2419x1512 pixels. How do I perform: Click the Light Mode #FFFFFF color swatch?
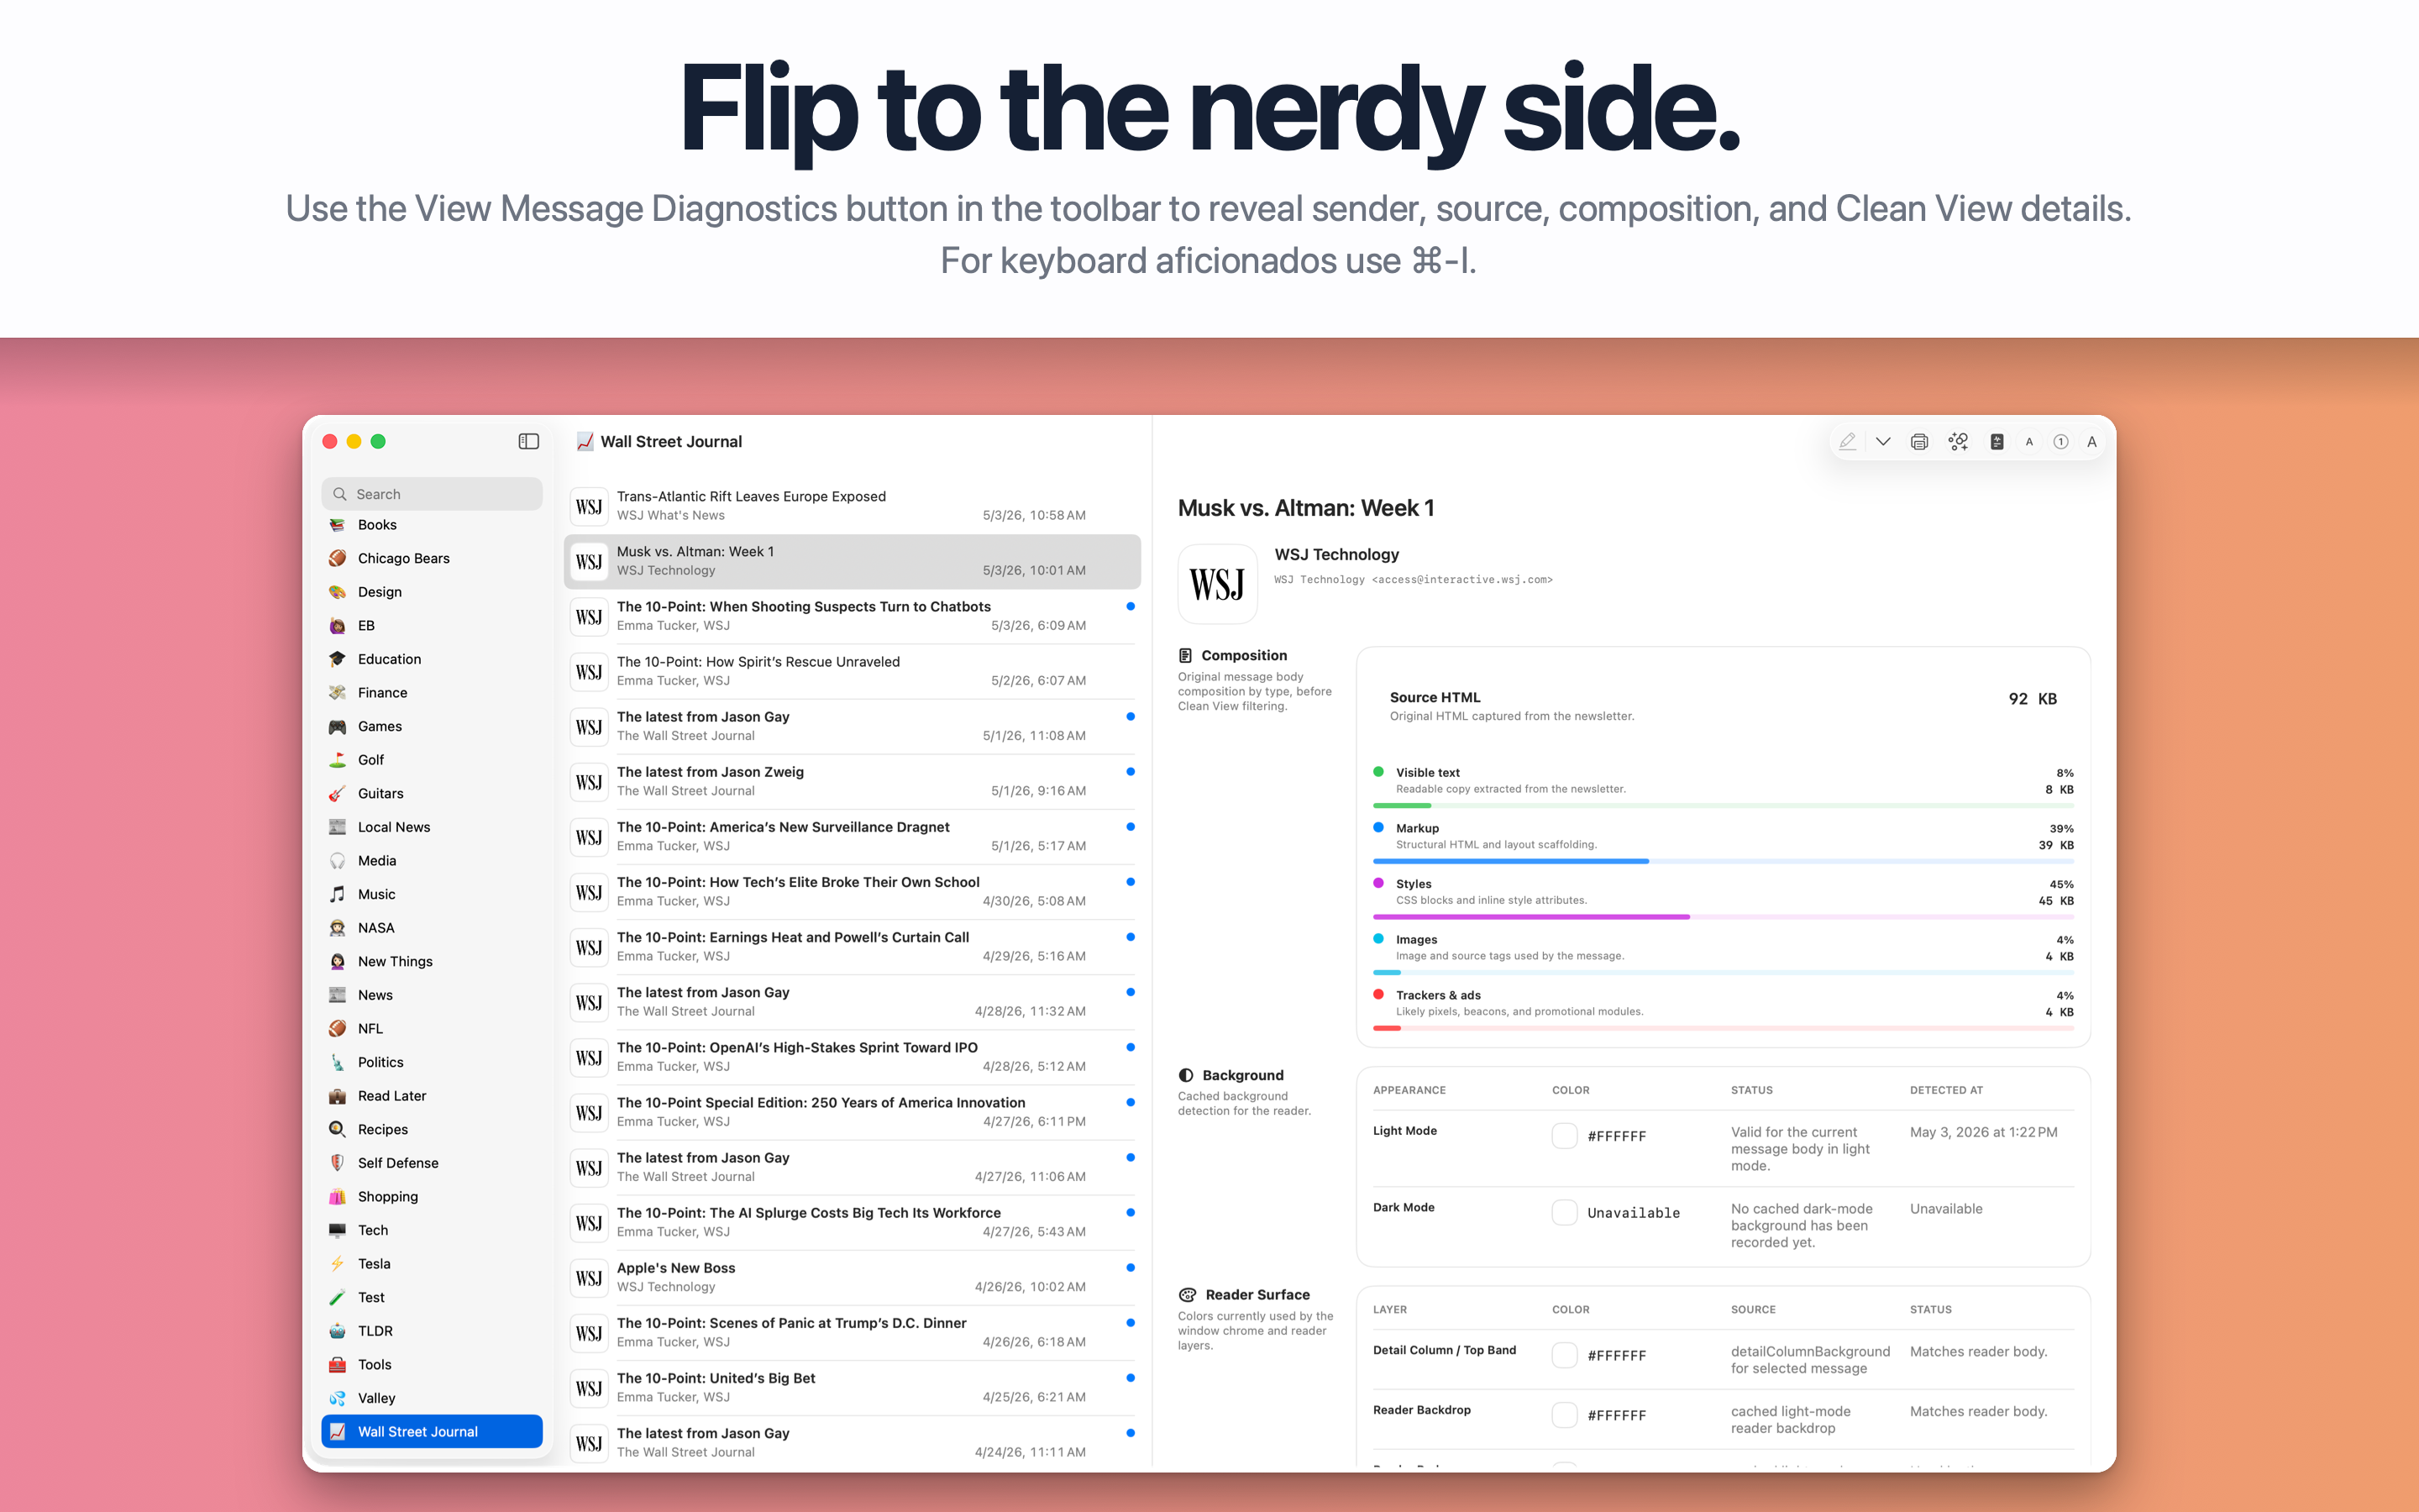(1564, 1136)
